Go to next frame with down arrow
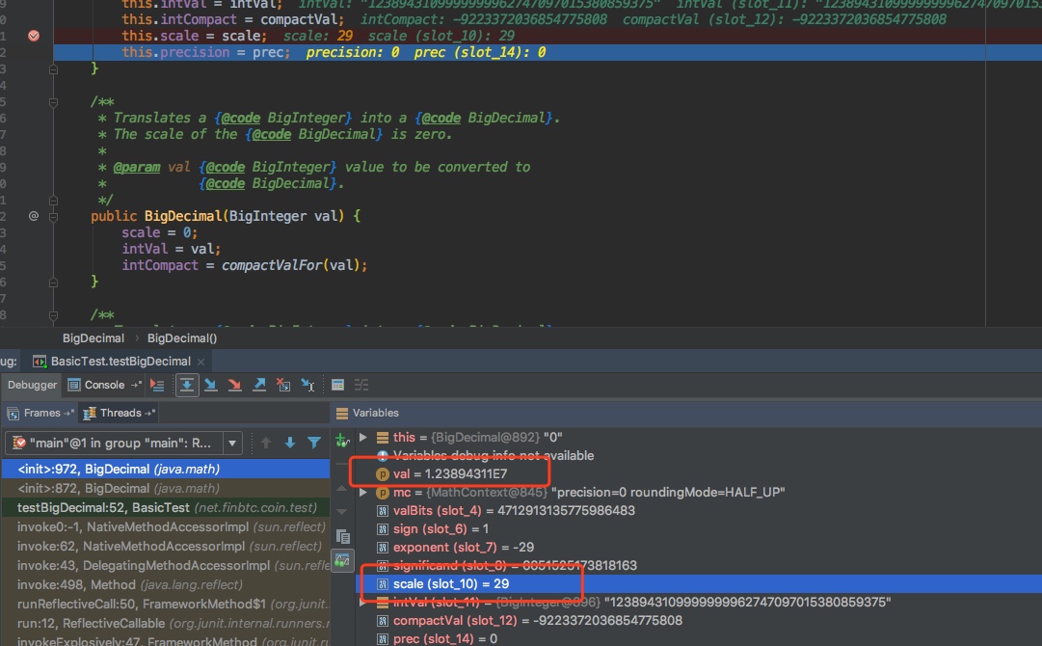 tap(290, 443)
